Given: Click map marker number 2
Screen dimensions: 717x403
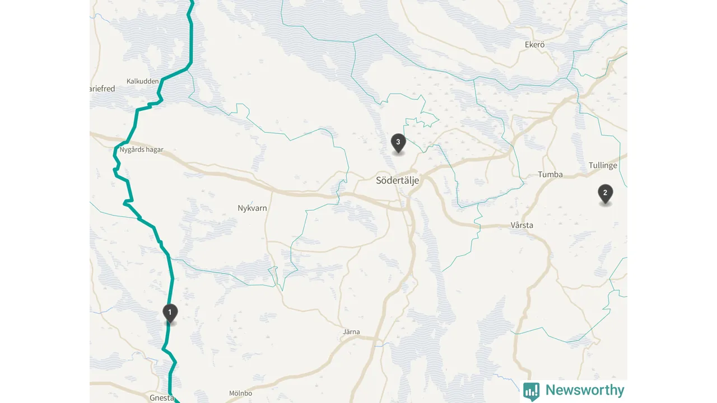Looking at the screenshot, I should tap(605, 194).
